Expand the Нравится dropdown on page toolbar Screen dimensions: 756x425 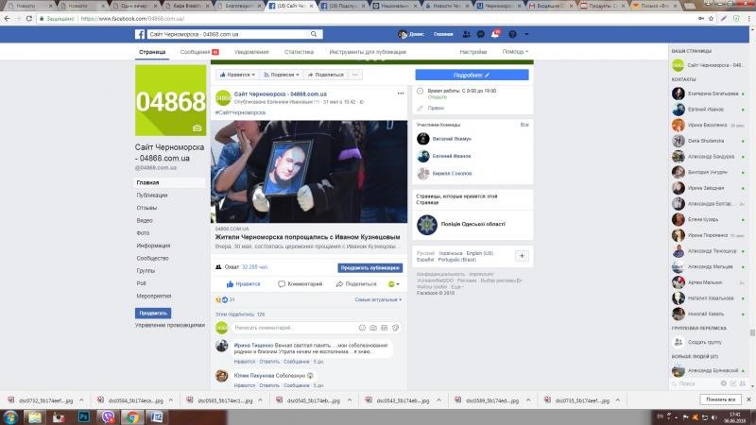tap(237, 75)
